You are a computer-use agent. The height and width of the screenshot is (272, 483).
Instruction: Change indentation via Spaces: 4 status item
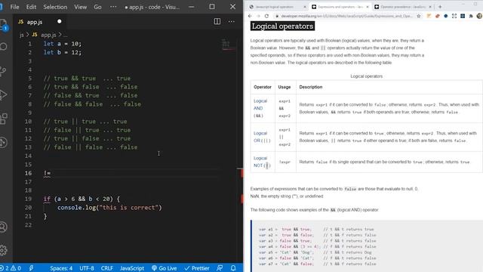(61, 268)
